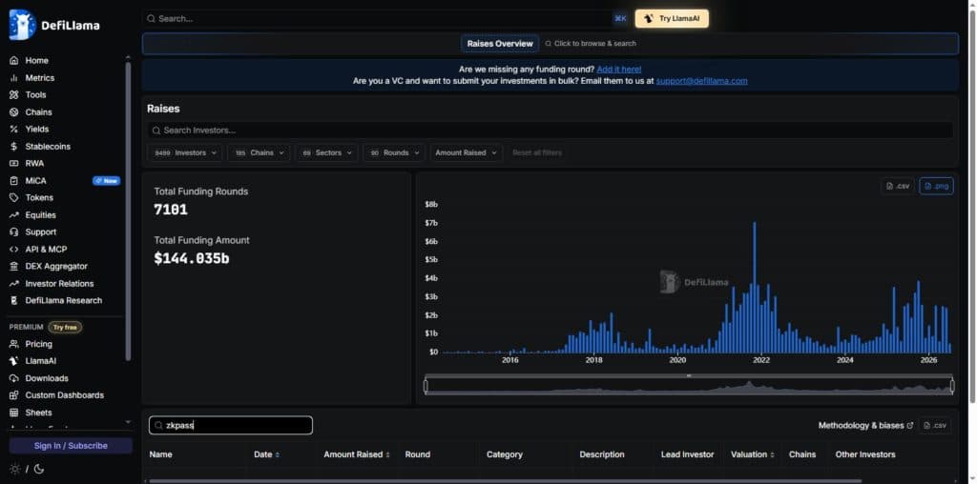The width and height of the screenshot is (977, 484).
Task: Click the DefiLlama Research icon
Action: click(x=13, y=300)
